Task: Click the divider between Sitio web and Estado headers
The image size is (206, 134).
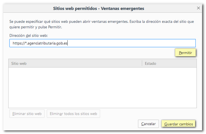Action: 142,63
